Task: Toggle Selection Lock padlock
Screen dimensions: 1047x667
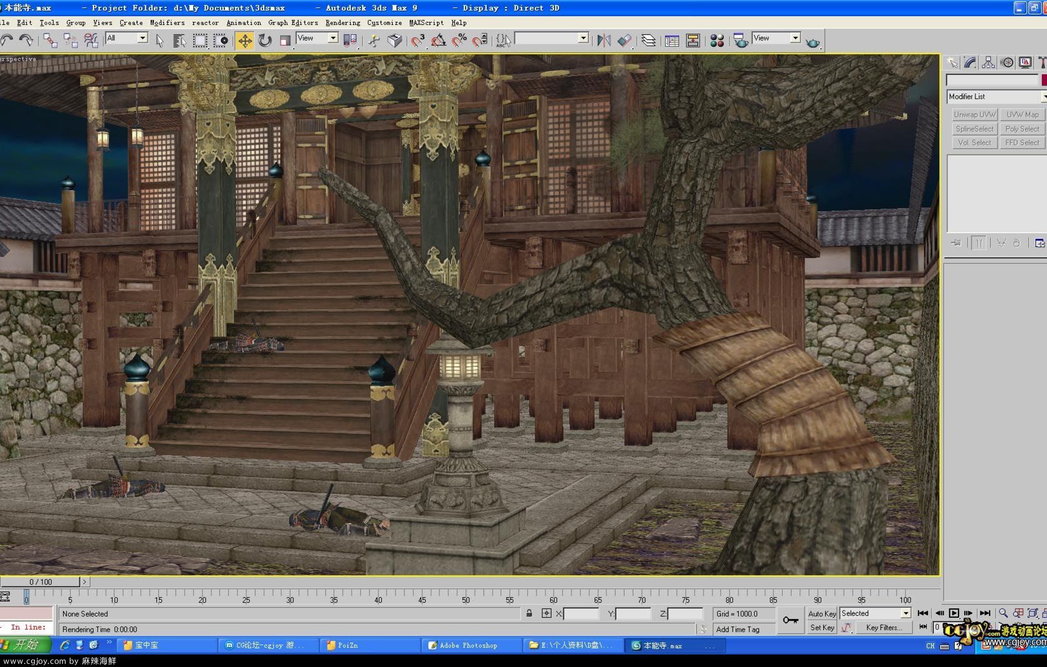Action: click(529, 613)
